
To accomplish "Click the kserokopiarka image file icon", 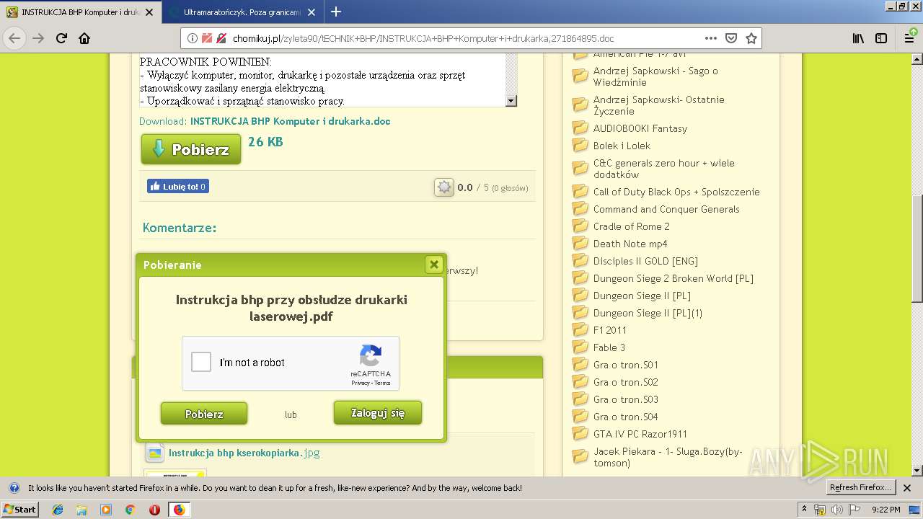I will pyautogui.click(x=154, y=453).
